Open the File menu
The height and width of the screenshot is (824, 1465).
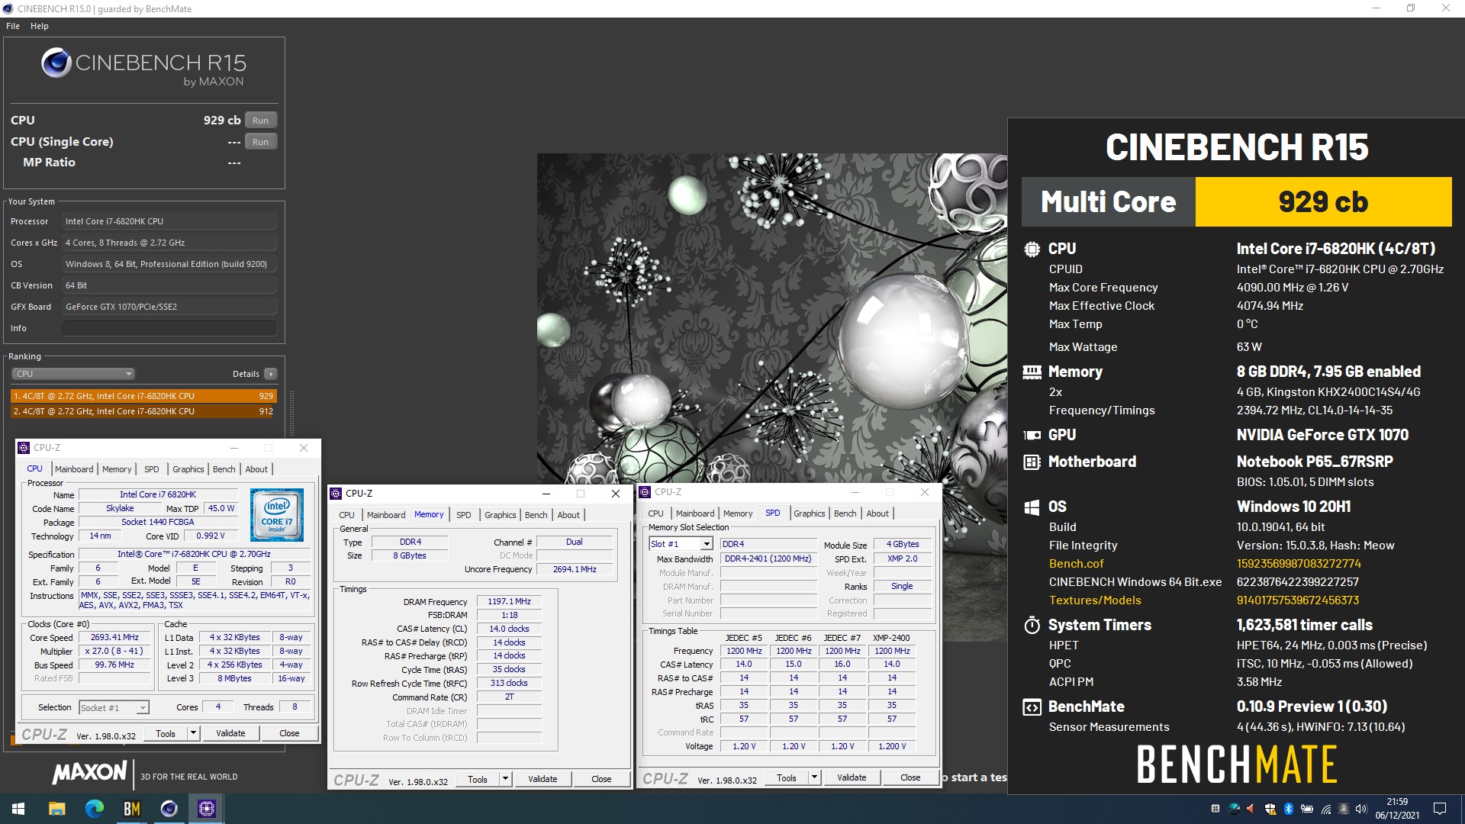[x=13, y=26]
